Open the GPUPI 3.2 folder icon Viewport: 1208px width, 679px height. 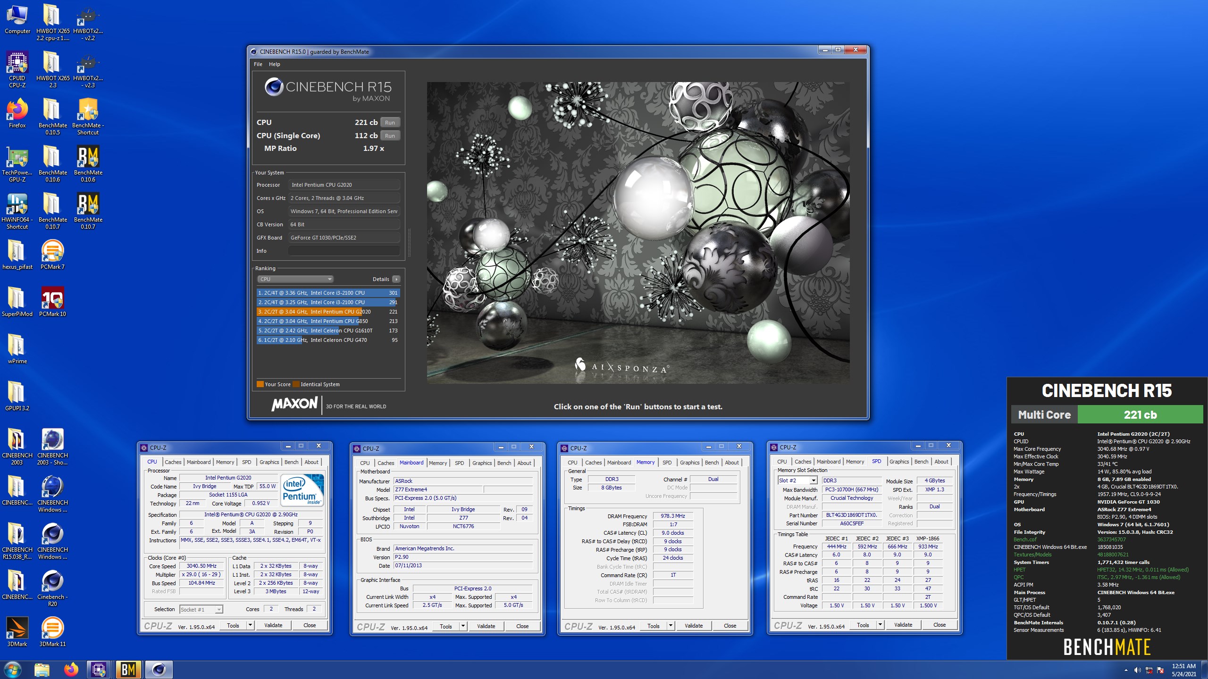click(x=17, y=396)
